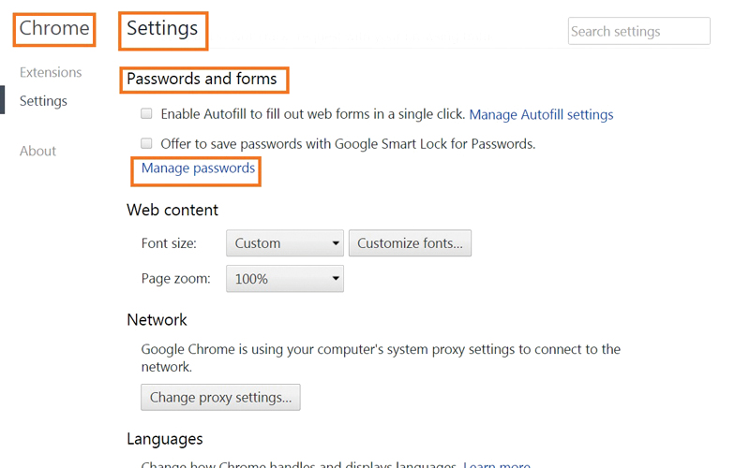Go to the About page
Image resolution: width=750 pixels, height=468 pixels.
coord(37,151)
